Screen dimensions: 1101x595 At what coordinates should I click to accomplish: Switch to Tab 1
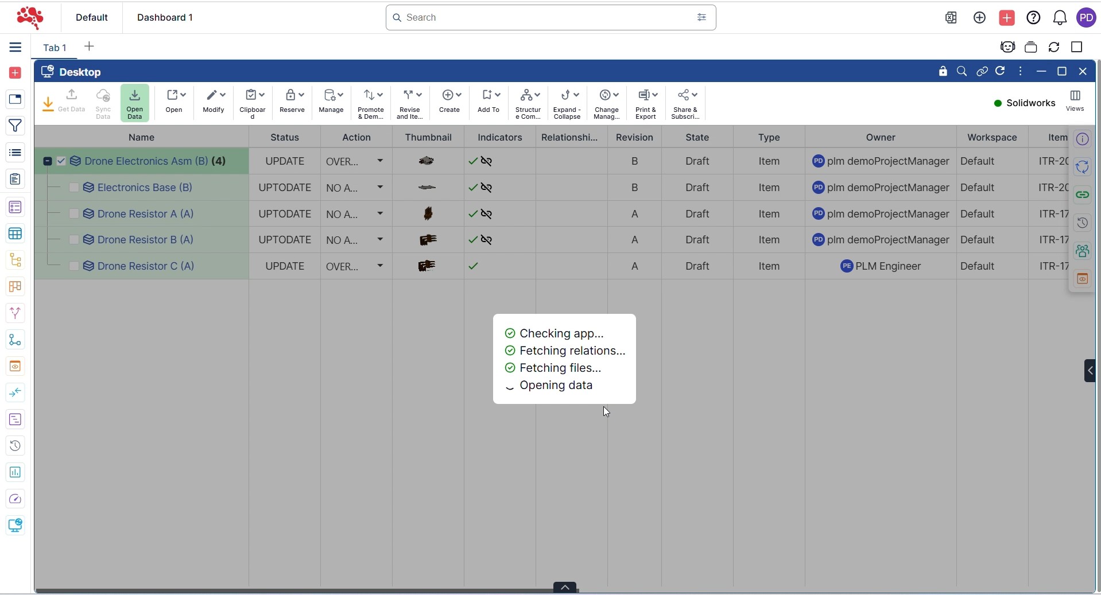point(55,48)
